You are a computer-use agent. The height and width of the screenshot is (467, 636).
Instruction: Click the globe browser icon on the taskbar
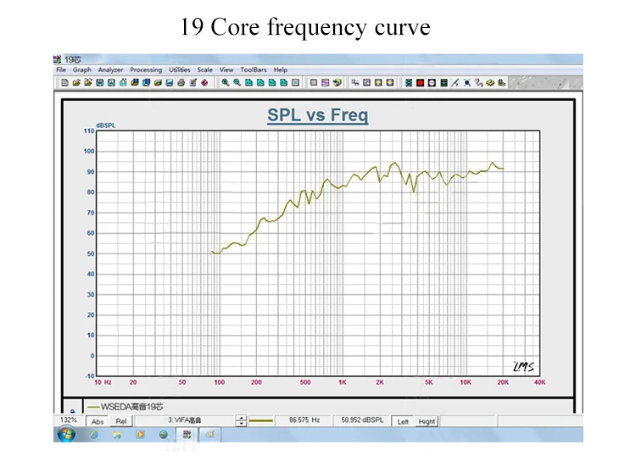163,435
